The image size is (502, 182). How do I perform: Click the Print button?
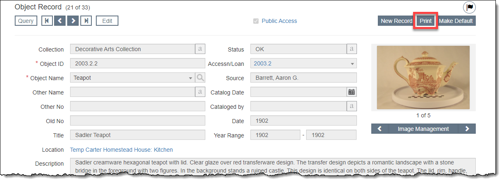(x=426, y=21)
